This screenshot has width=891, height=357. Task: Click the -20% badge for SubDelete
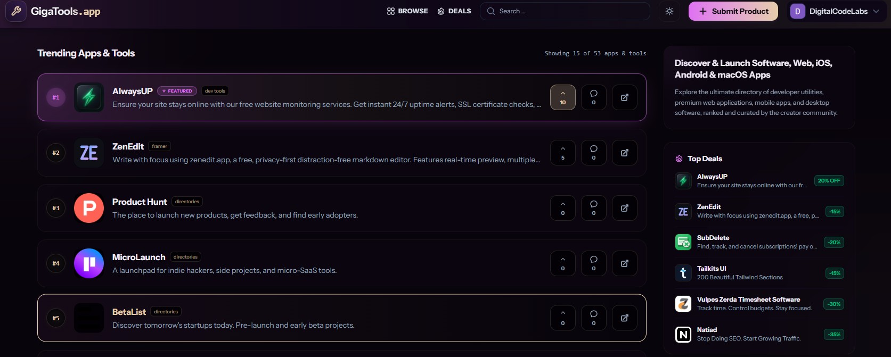tap(834, 243)
